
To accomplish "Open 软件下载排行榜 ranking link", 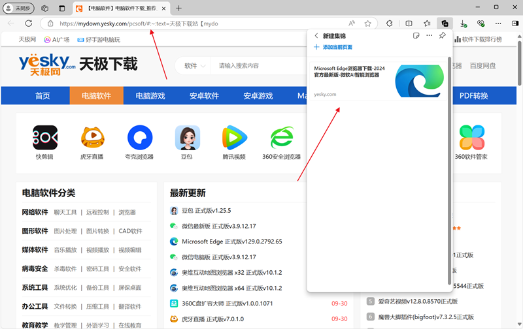I will [479, 39].
